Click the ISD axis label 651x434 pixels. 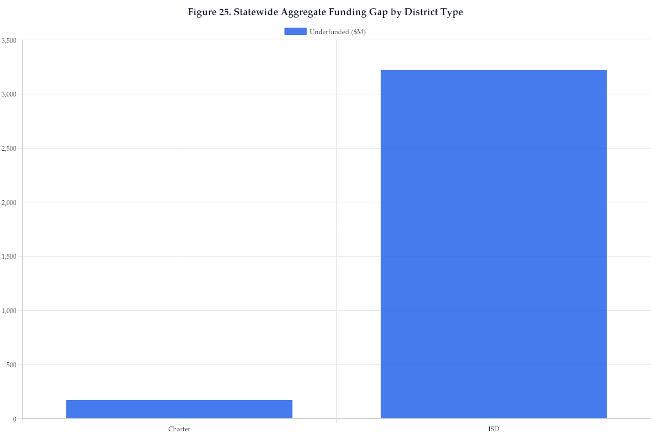494,429
